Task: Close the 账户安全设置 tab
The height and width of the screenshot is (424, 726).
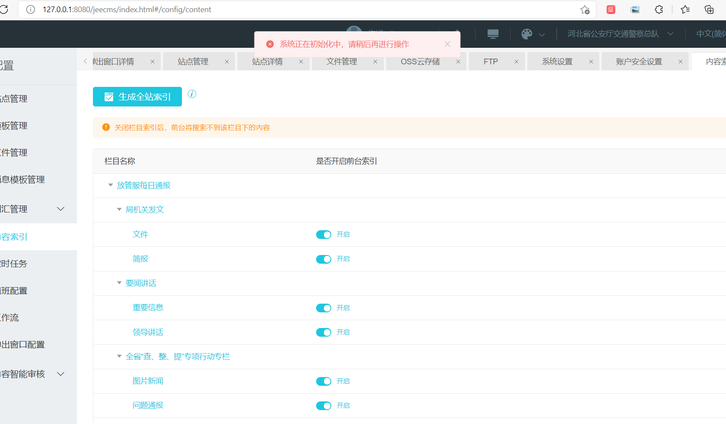Action: [x=680, y=62]
